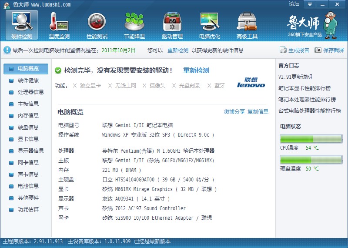The width and height of the screenshot is (348, 248).
Task: Open the 驱动管理 driver management
Action: coord(172,26)
